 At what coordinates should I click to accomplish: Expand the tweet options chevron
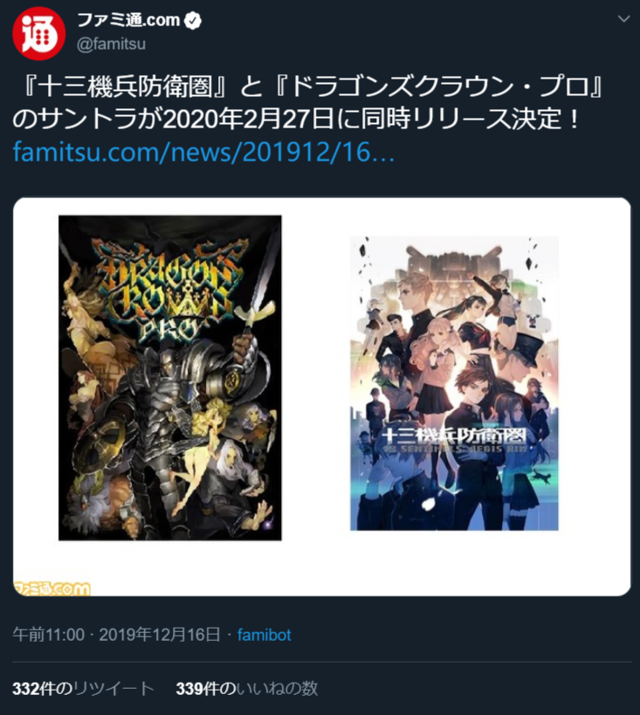pos(623,19)
